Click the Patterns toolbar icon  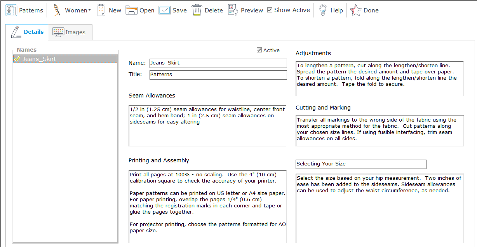click(x=11, y=10)
